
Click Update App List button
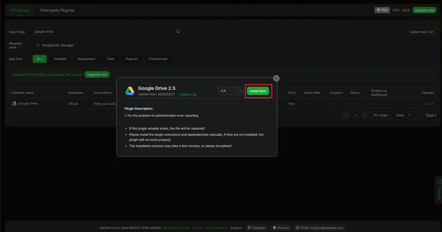click(421, 32)
